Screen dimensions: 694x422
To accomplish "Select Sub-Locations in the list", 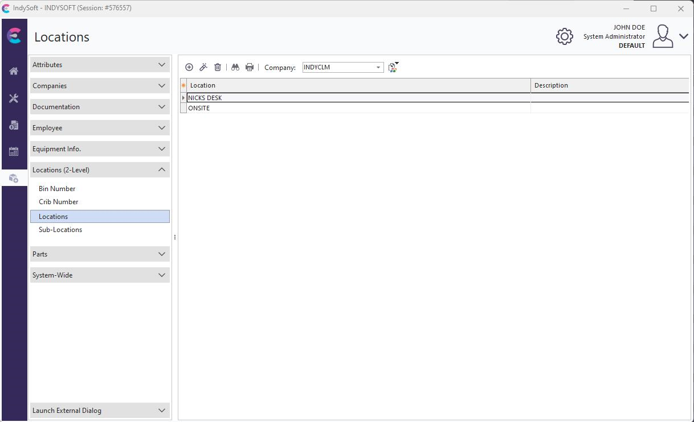I will (x=60, y=230).
